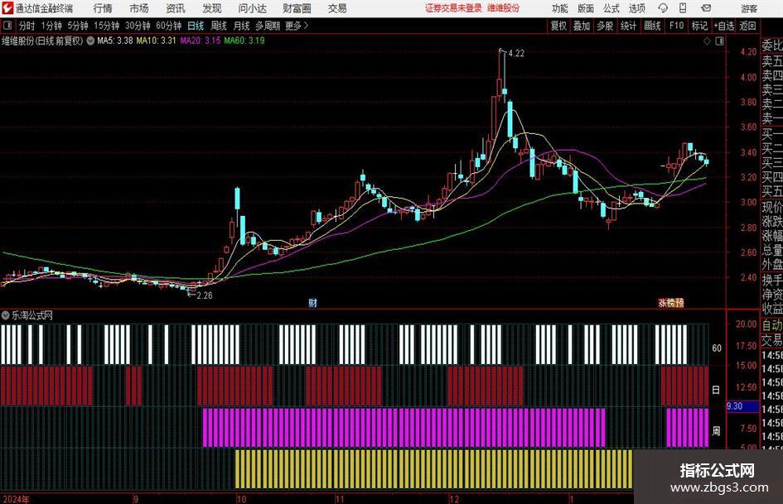Select the 周线 weekly chart tab

219,26
